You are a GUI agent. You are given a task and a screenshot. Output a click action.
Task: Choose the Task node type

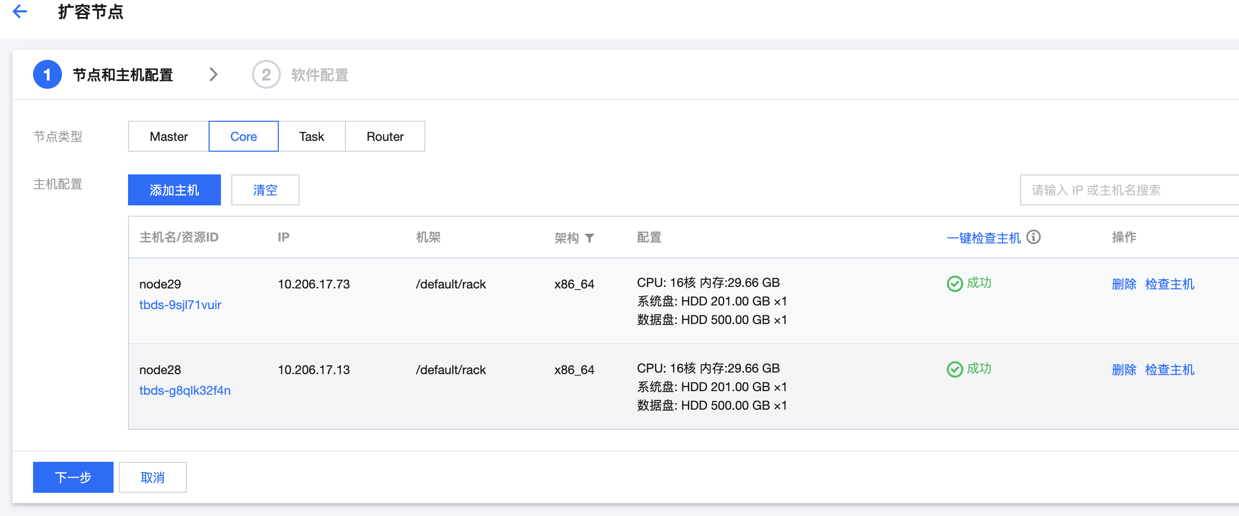[x=312, y=137]
